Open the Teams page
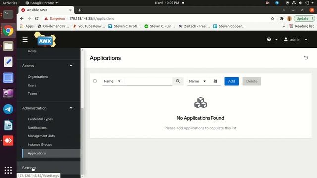317x178 pixels. click(x=33, y=93)
